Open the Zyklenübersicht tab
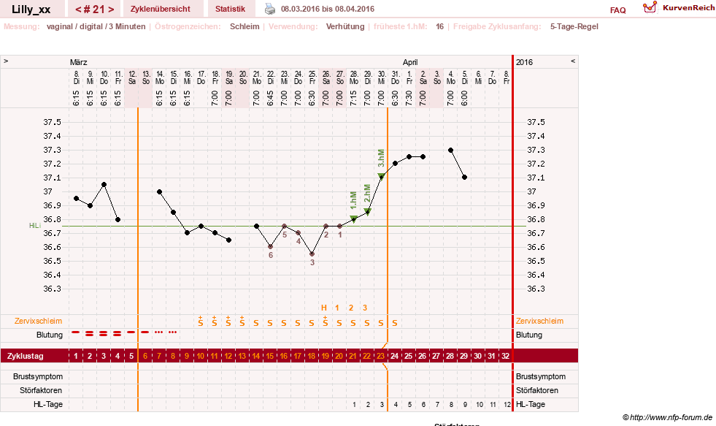This screenshot has width=716, height=426. click(x=161, y=9)
